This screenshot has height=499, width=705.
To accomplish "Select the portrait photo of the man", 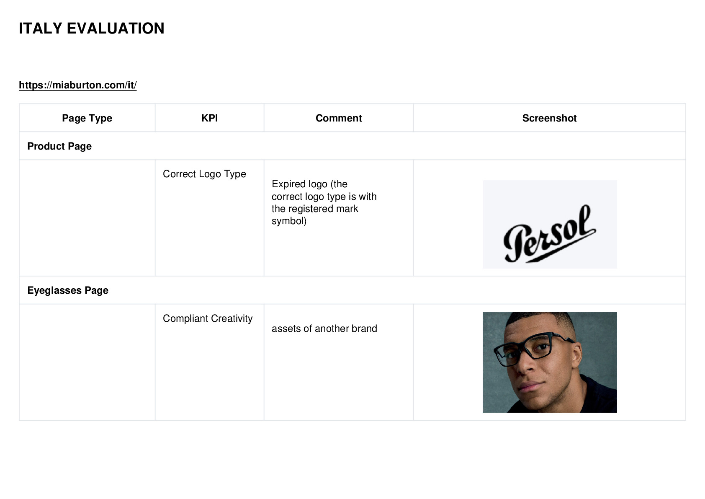I will (550, 362).
